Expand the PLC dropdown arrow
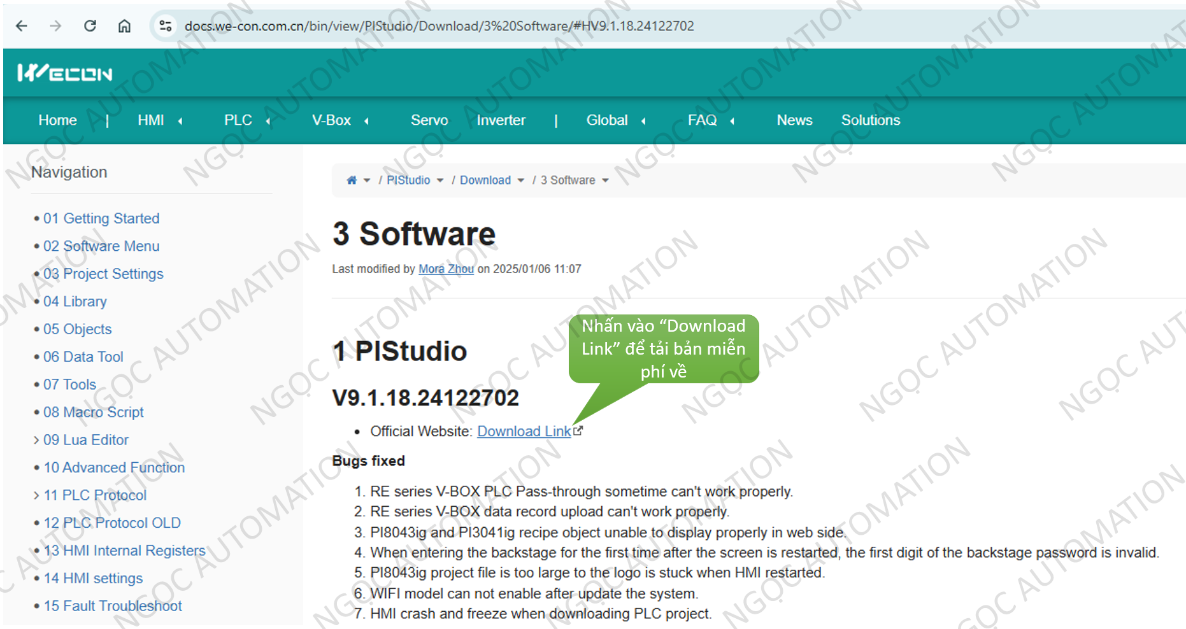 (268, 121)
